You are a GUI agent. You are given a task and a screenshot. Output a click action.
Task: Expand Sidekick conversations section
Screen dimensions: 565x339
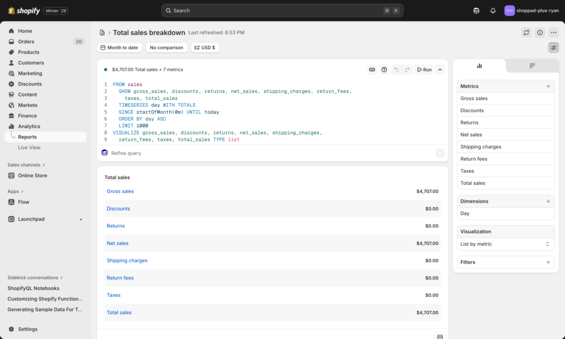click(x=35, y=278)
